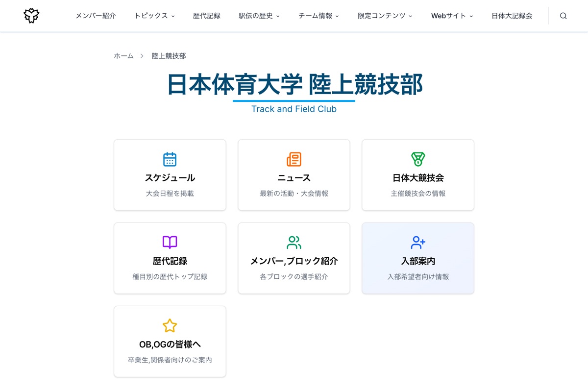Expand the 駅伝の歴史 dropdown menu
588x392 pixels.
point(259,16)
